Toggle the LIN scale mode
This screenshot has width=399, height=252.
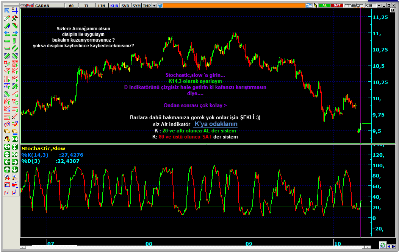tap(102, 6)
